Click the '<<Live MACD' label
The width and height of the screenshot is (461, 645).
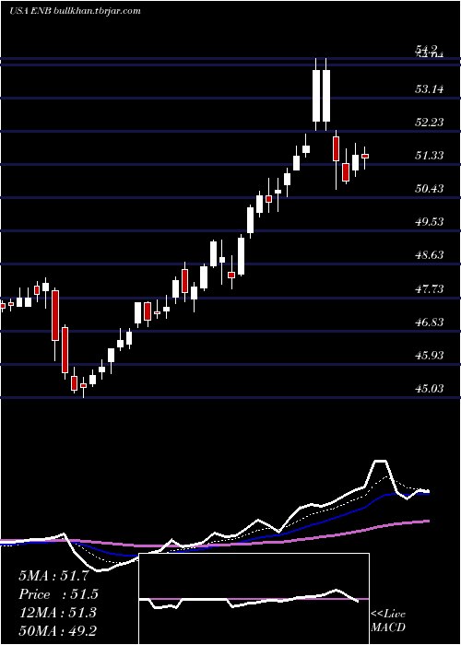coord(388,620)
